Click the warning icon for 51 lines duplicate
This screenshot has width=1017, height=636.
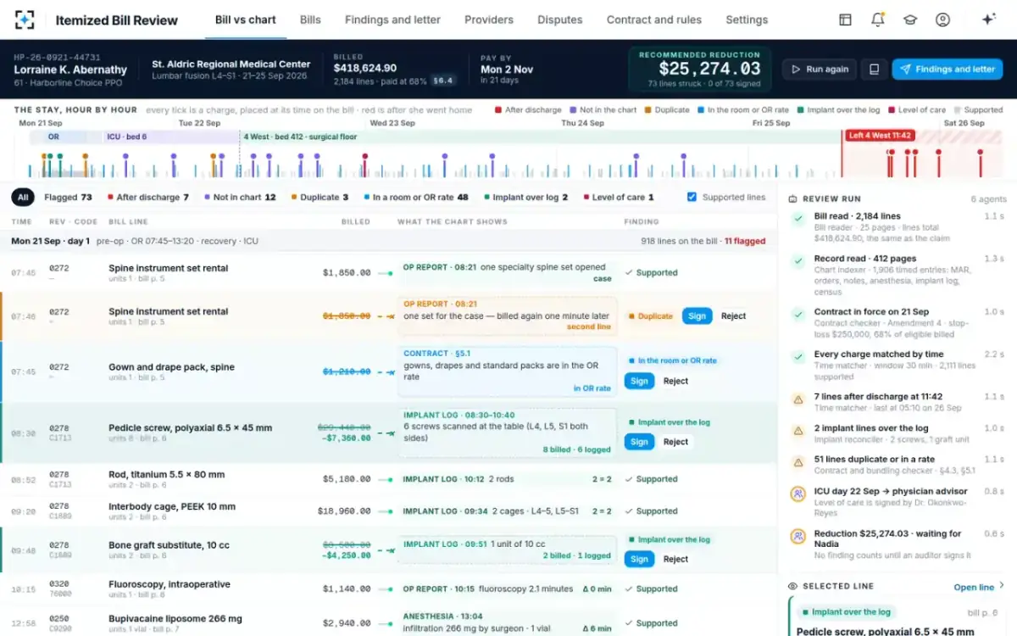[x=797, y=462]
